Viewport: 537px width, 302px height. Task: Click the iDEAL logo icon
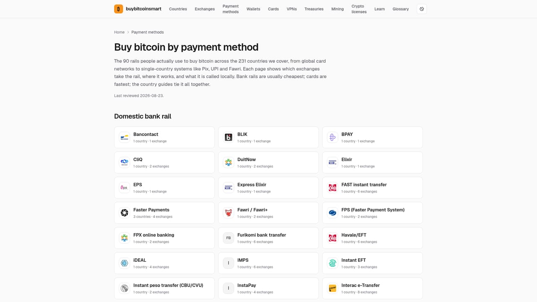(x=124, y=263)
